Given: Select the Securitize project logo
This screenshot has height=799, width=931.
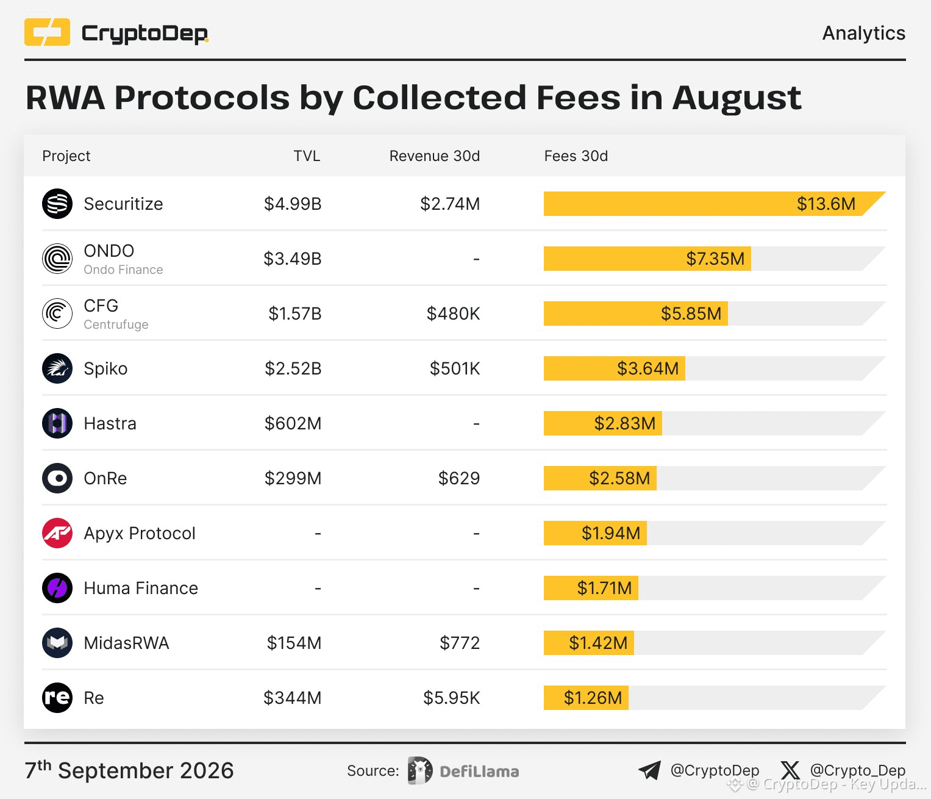Looking at the screenshot, I should coord(57,204).
